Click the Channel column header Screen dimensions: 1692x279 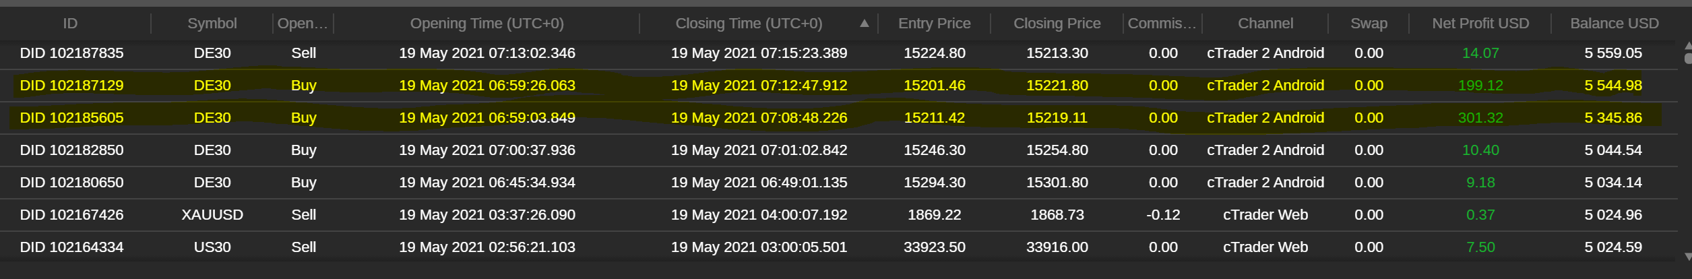(x=1265, y=24)
